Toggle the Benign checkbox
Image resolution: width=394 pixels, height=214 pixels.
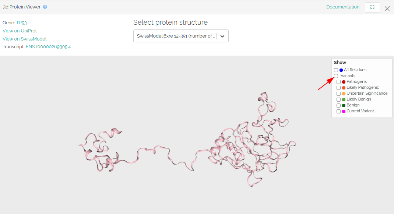click(338, 105)
